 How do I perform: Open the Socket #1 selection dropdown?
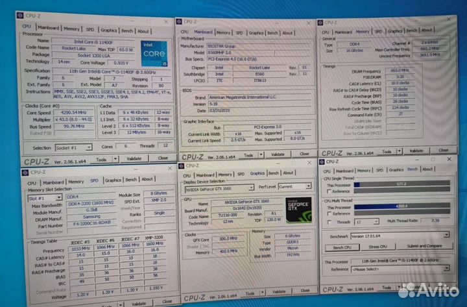click(x=73, y=147)
